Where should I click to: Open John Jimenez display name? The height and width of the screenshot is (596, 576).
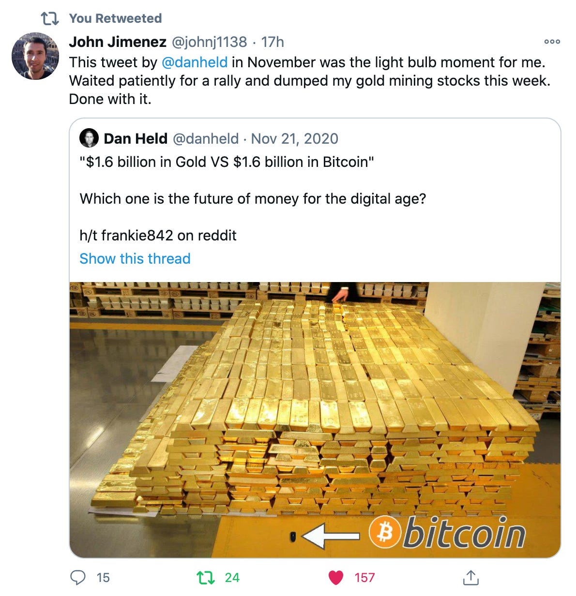pos(118,42)
